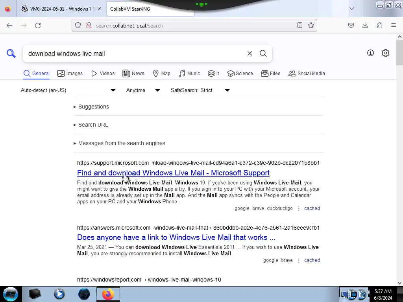Reload the current page

click(38, 26)
